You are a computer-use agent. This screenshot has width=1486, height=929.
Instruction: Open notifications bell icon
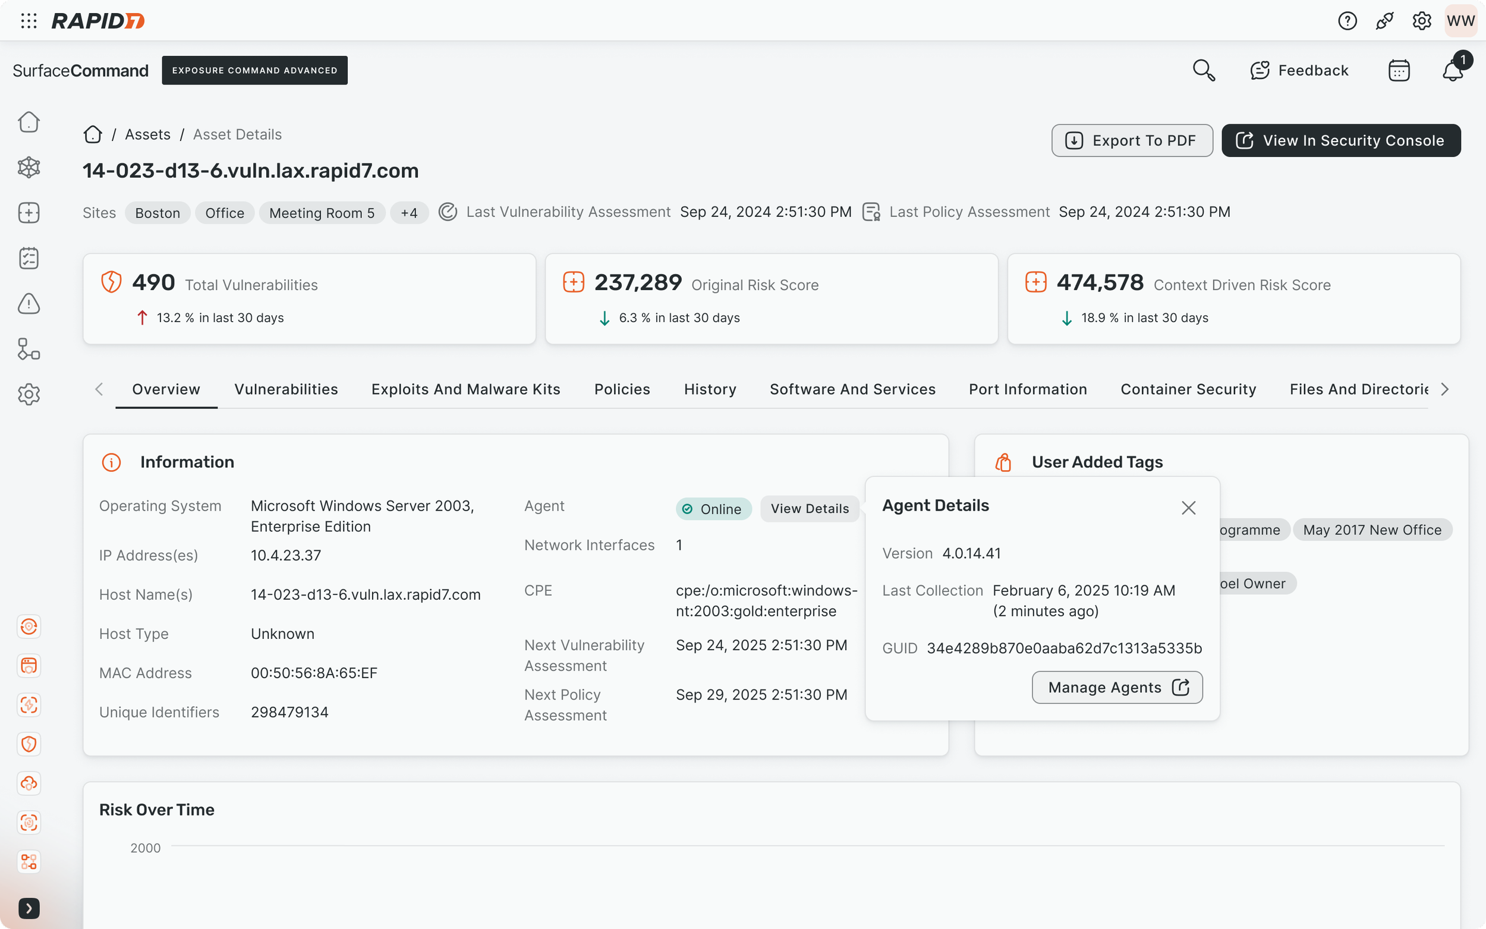click(1452, 71)
